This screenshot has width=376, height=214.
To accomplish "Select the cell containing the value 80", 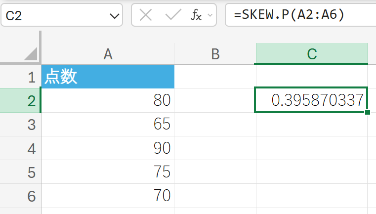I will pos(108,101).
